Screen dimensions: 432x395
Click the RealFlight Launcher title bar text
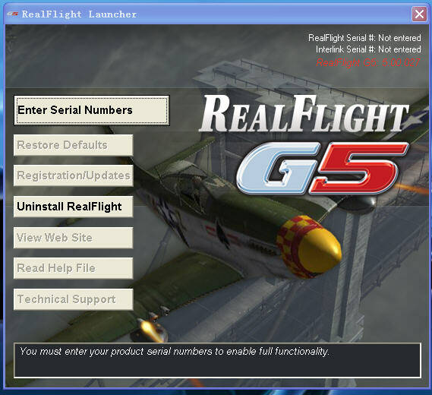[80, 14]
